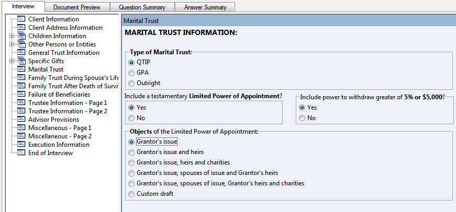Select the GPA marital trust type
This screenshot has height=212, width=456.
(x=131, y=73)
